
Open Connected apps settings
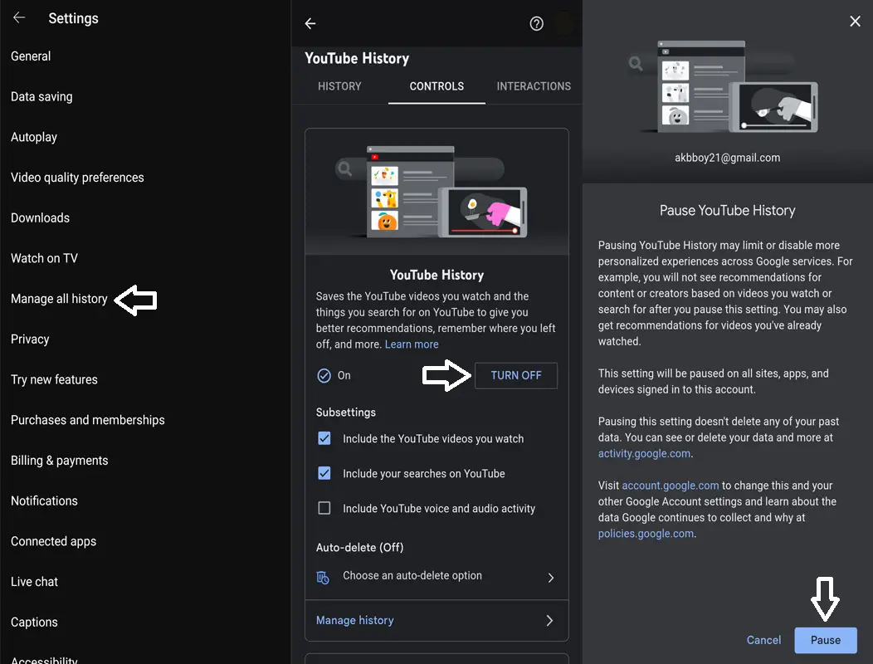pos(53,541)
